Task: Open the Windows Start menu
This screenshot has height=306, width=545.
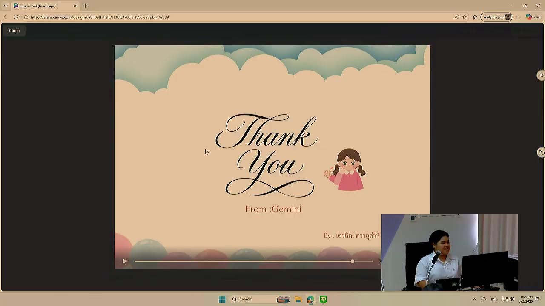Action: pos(222,299)
